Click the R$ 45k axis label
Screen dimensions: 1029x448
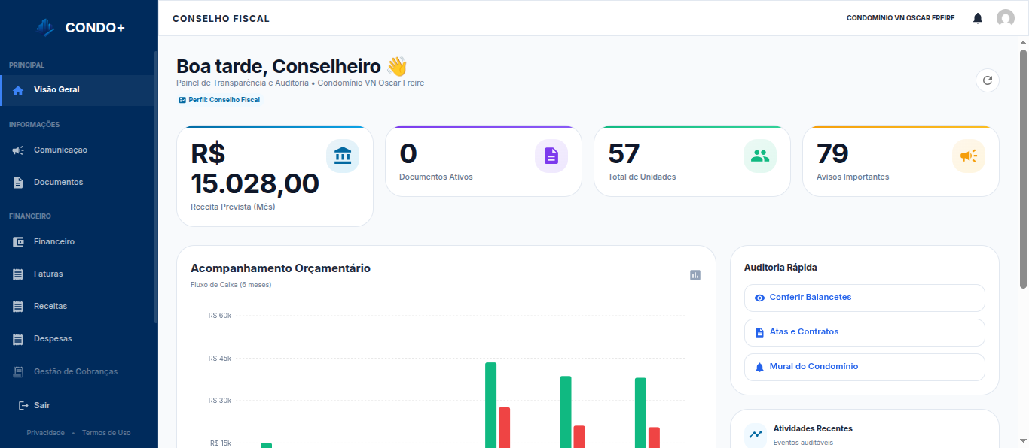coord(220,359)
